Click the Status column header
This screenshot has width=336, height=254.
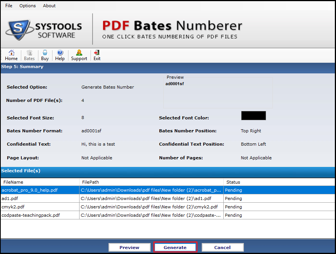(279, 182)
